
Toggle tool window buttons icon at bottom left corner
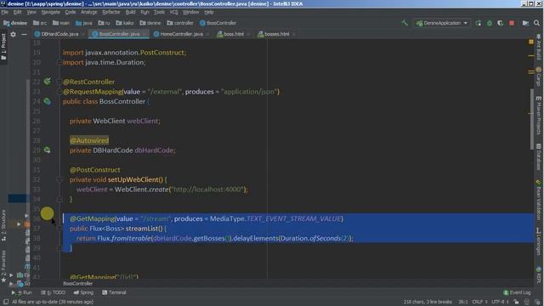click(x=6, y=302)
